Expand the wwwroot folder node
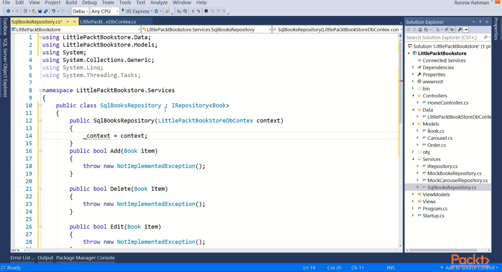502x272 pixels. point(413,82)
